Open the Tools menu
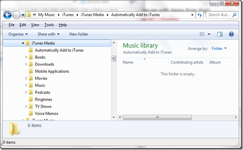Screen dimensions: 243x150 [x=49, y=25]
